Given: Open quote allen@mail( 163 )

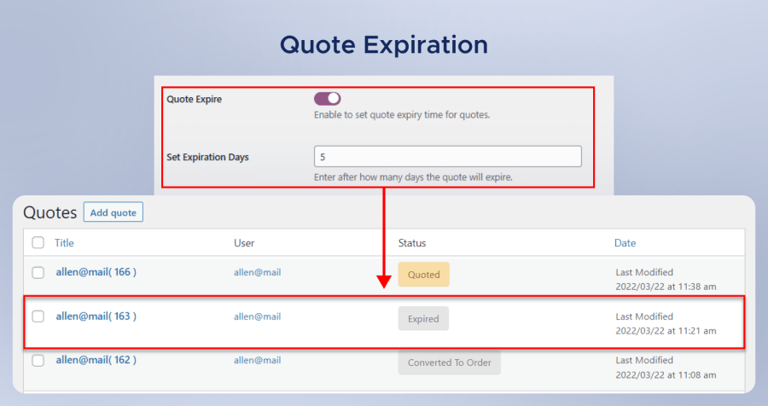Looking at the screenshot, I should coord(96,316).
